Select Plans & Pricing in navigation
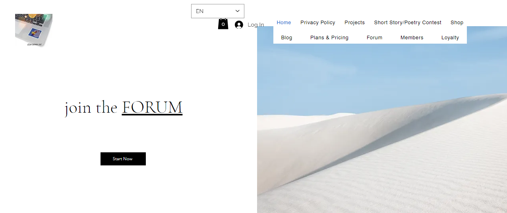Viewport: 507px width, 213px height. point(329,38)
